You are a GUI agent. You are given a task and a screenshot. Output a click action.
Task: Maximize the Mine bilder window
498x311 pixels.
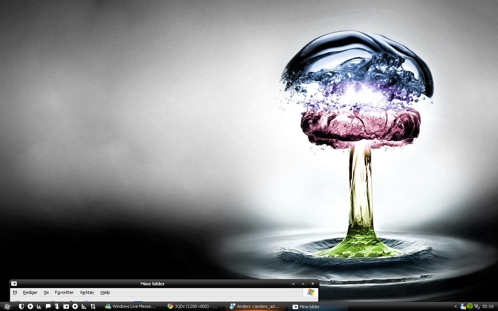coord(303,284)
